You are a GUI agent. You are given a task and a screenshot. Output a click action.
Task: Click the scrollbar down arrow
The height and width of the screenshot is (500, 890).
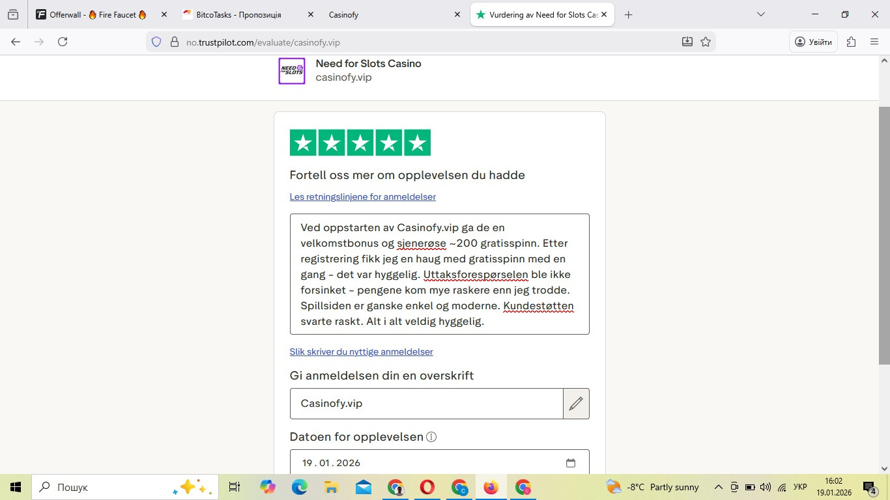(x=884, y=468)
